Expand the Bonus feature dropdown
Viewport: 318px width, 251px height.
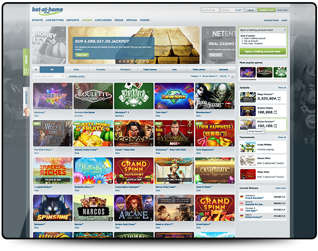[210, 76]
